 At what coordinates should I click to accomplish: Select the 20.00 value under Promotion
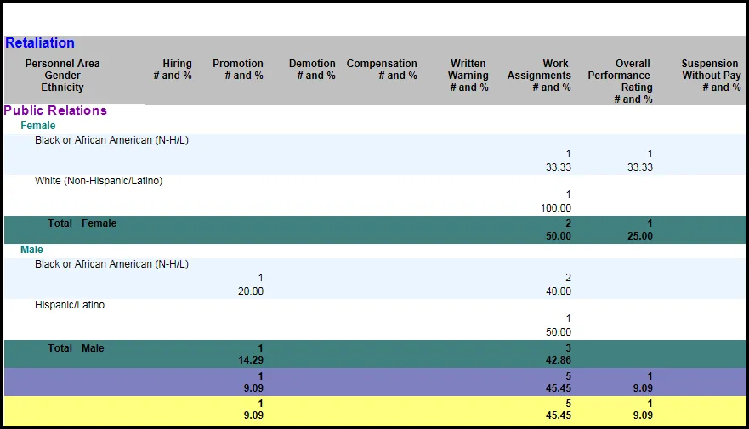(250, 291)
